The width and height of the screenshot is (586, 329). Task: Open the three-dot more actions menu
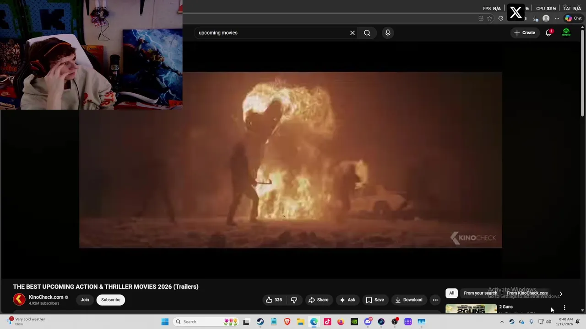click(x=435, y=300)
